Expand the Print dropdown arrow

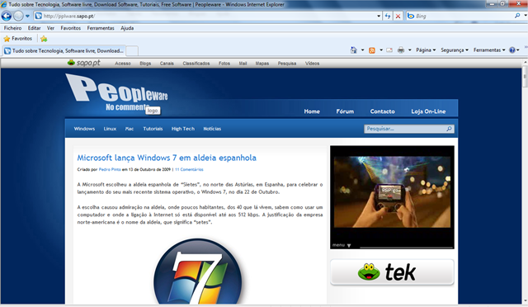tap(410, 50)
